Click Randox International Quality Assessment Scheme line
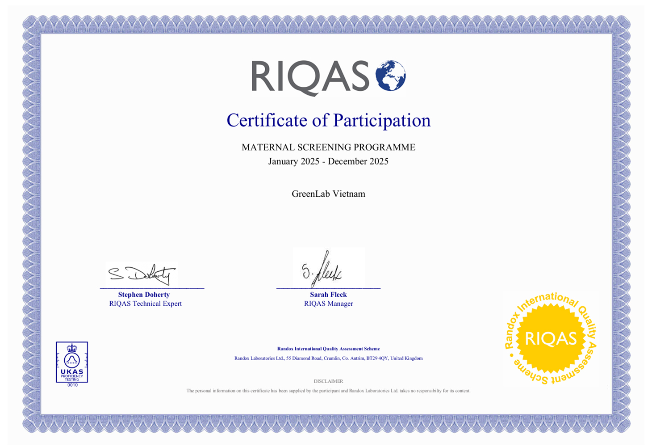 [329, 349]
